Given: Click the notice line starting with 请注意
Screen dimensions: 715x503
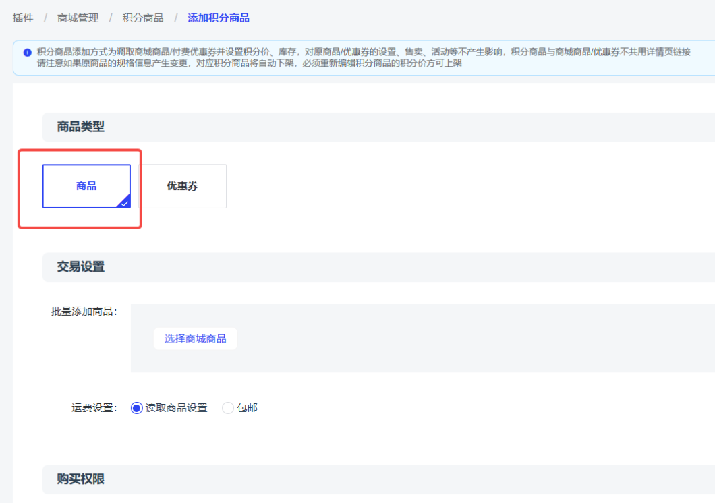Looking at the screenshot, I should [x=250, y=63].
